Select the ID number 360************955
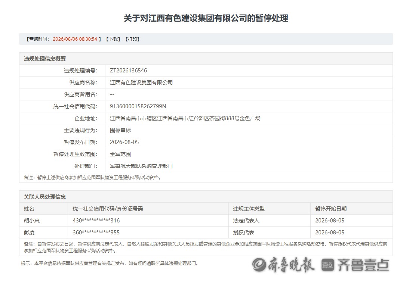The image size is (403, 287). click(x=96, y=233)
